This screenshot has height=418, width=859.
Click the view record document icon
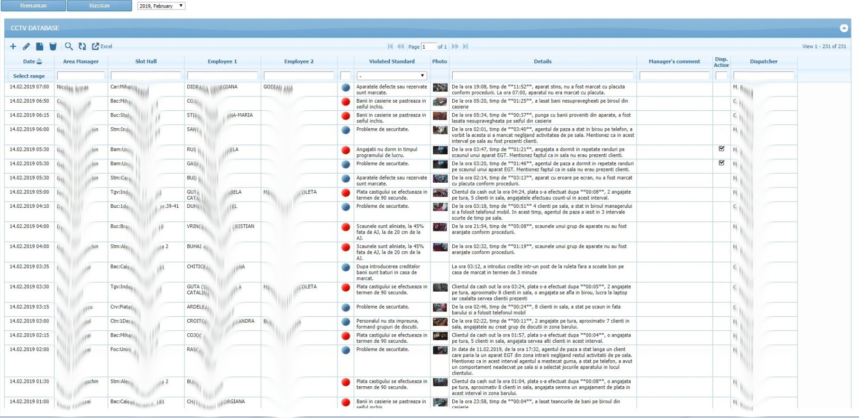coord(40,46)
